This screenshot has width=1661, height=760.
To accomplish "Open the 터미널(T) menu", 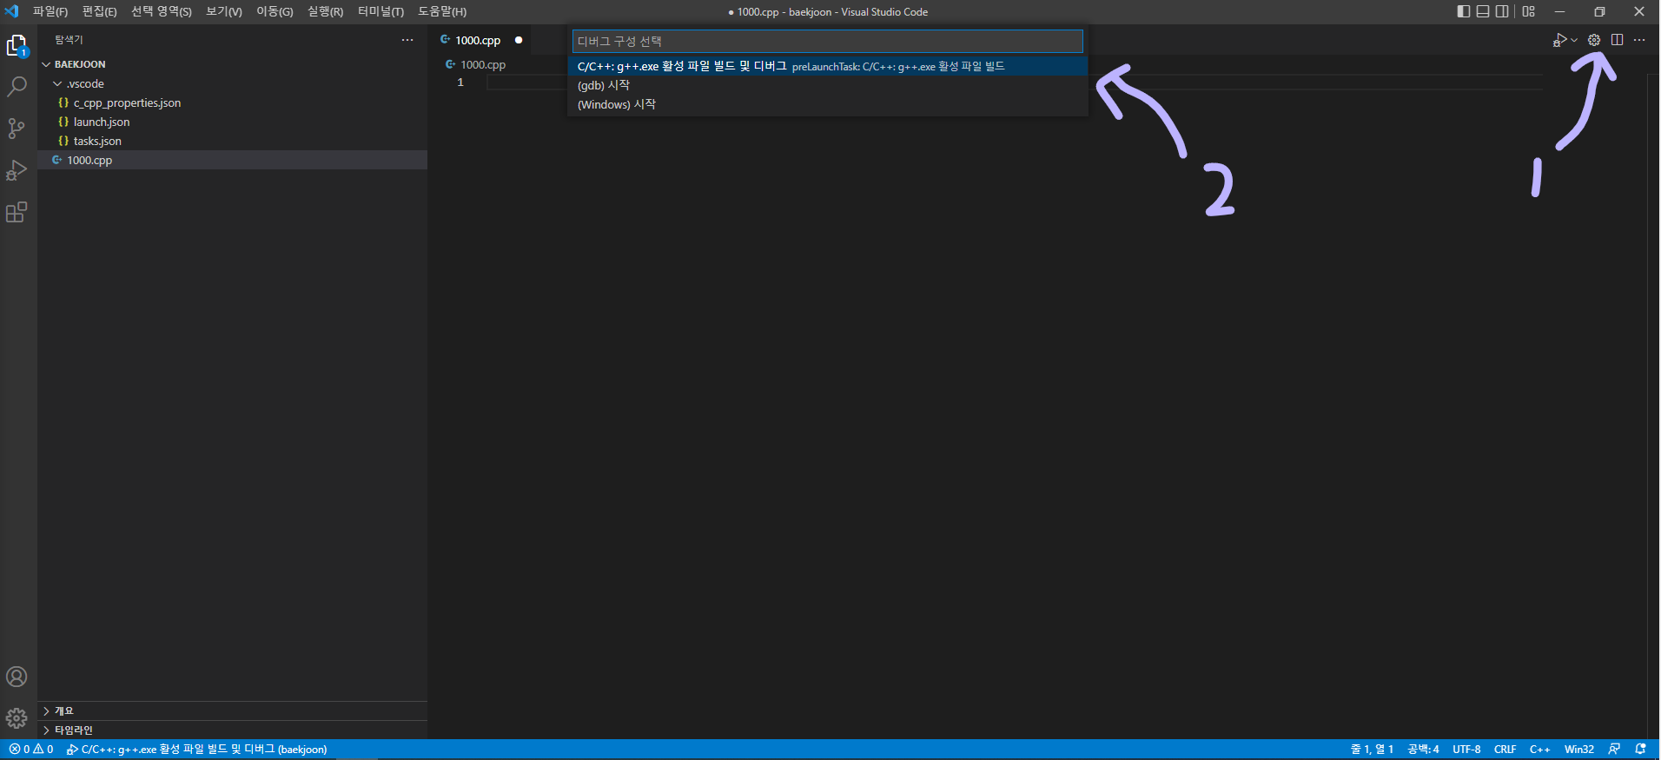I will (381, 11).
